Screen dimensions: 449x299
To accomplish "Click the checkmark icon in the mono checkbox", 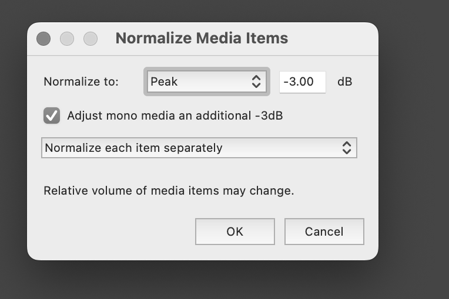I will (x=52, y=115).
